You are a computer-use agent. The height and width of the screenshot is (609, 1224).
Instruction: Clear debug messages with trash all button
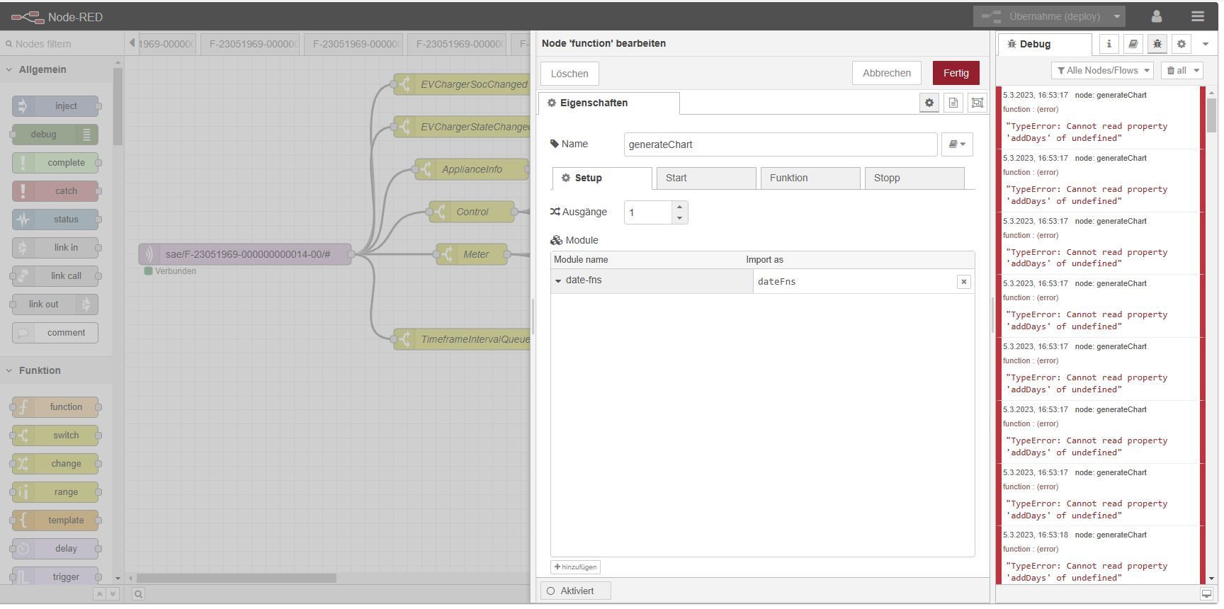[1177, 70]
